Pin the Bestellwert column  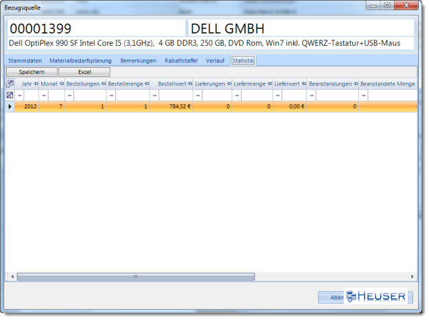click(190, 84)
